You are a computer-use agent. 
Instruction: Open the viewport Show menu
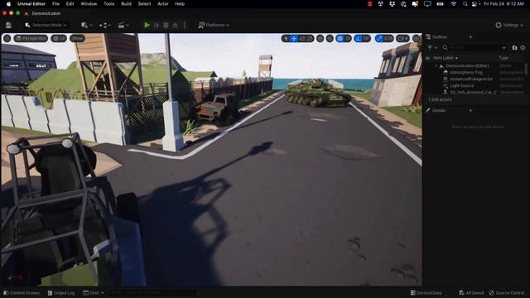[77, 38]
